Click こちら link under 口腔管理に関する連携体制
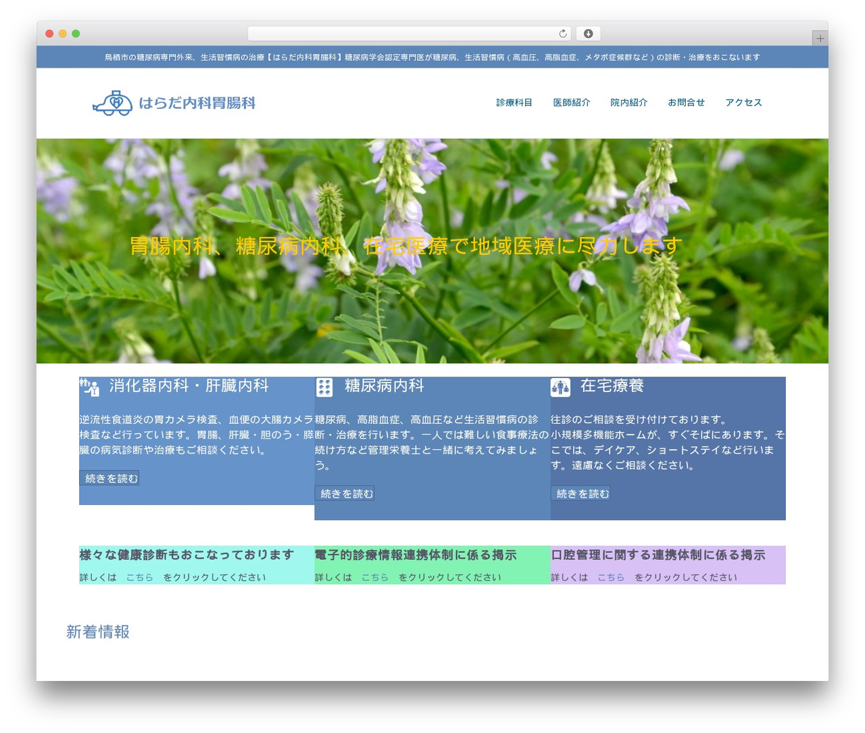The width and height of the screenshot is (865, 733). coord(611,577)
